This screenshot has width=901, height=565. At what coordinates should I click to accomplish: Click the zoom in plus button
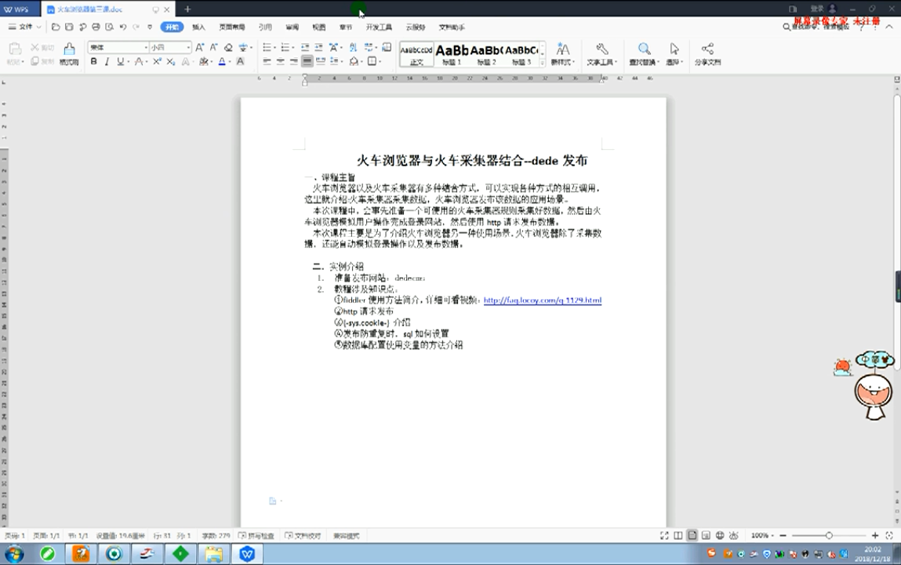(875, 536)
